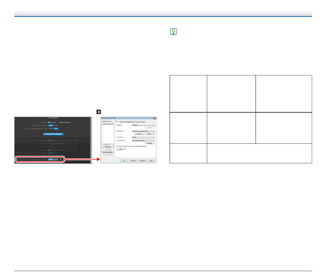
Task: Click the enabled Instelling button under scan side
Action: (x=150, y=143)
